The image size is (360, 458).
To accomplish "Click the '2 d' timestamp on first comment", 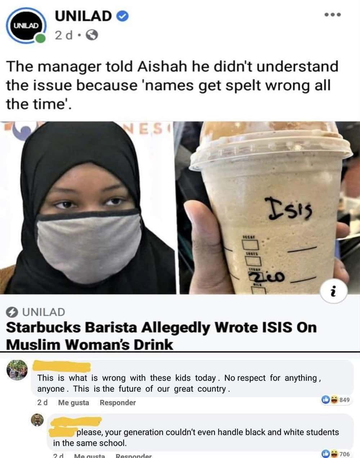I will (42, 403).
